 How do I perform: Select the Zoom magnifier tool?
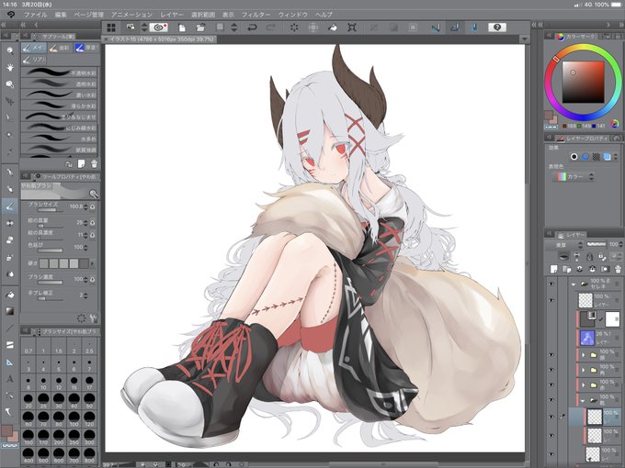tap(10, 50)
